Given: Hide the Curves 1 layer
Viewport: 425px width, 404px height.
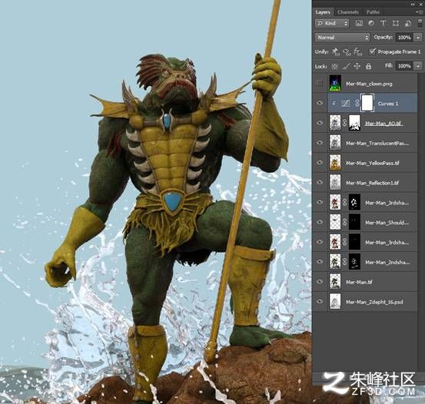Looking at the screenshot, I should click(x=320, y=103).
